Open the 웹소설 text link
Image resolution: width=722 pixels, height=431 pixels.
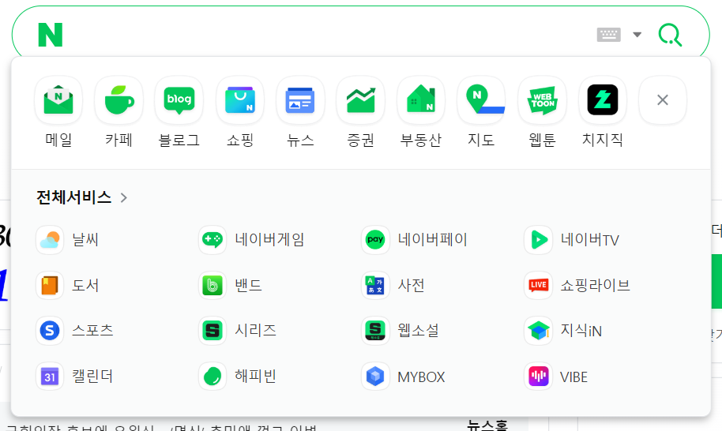[x=418, y=330]
